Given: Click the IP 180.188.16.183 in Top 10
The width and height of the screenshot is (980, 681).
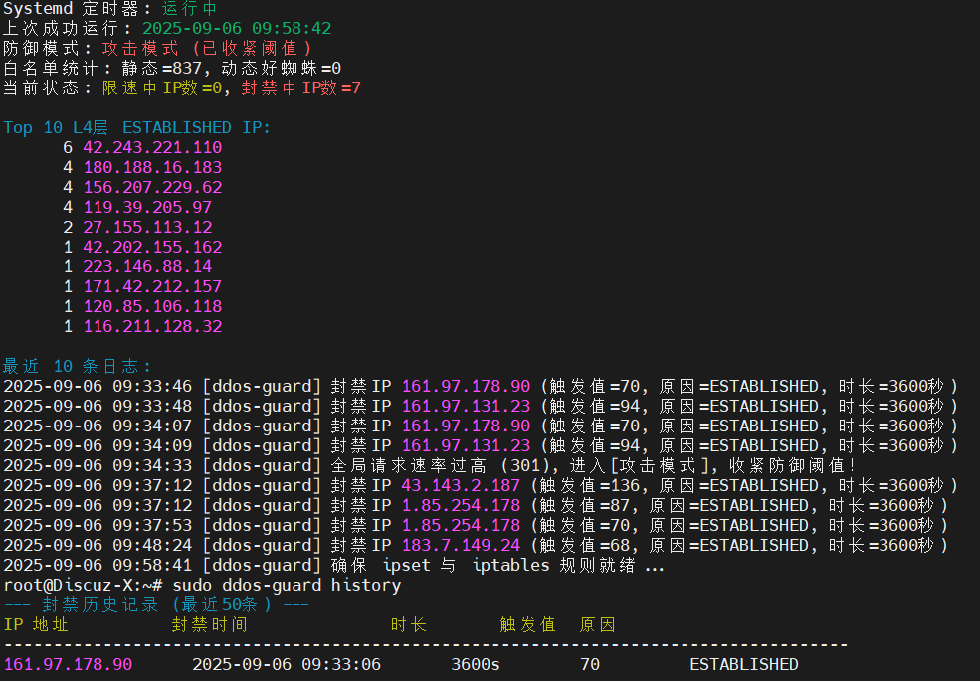Looking at the screenshot, I should (152, 167).
